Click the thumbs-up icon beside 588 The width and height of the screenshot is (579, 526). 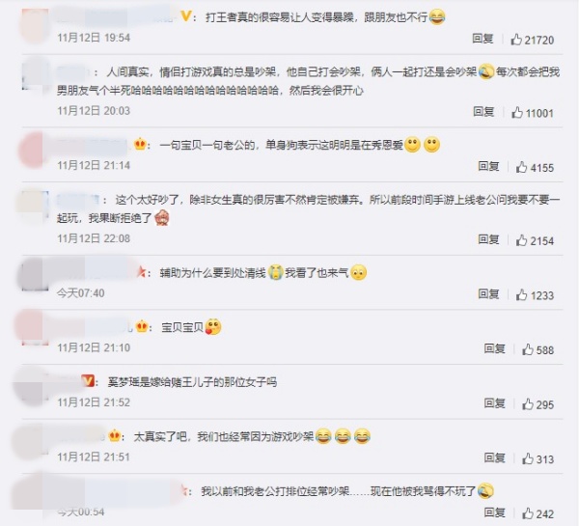pos(528,349)
